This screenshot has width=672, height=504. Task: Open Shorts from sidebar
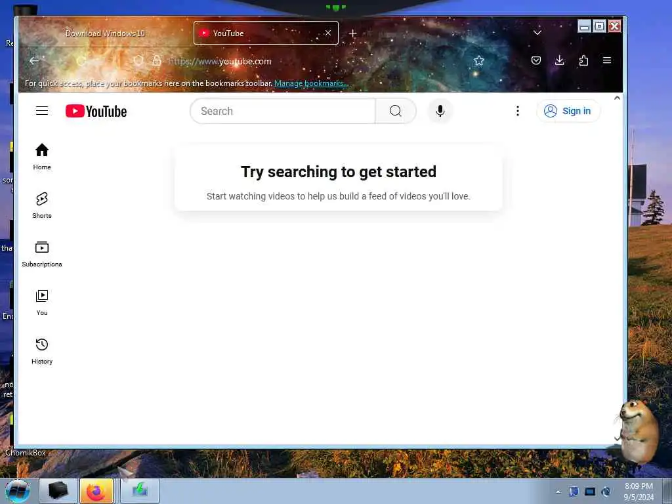pos(41,205)
